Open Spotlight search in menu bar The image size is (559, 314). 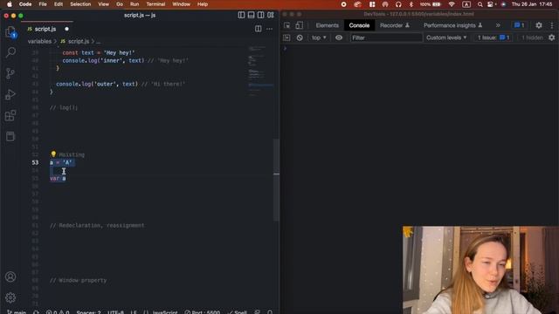(480, 4)
